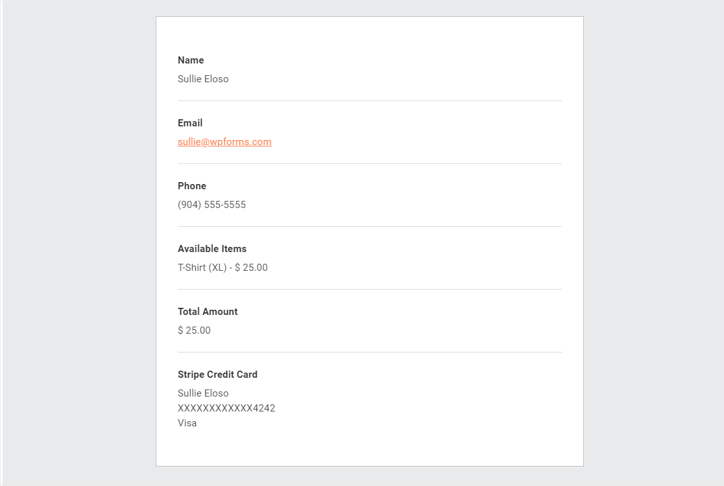Select the Visa card type text
Screen dimensions: 724x486
[x=187, y=423]
